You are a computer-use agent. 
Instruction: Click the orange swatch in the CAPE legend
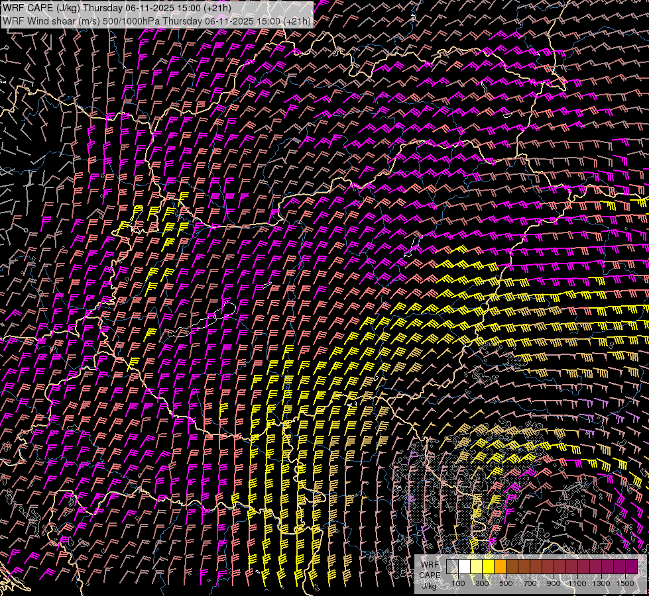500,567
